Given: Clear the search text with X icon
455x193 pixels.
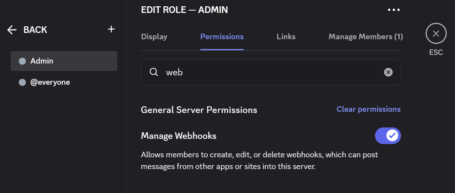Looking at the screenshot, I should (388, 72).
